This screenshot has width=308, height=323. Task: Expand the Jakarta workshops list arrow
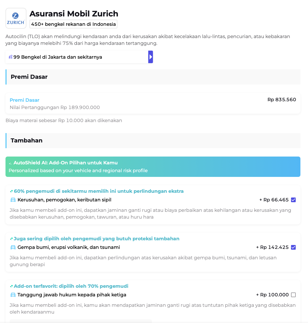151,57
